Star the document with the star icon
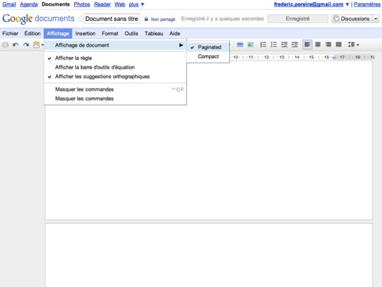This screenshot has width=382, height=287. [x=80, y=19]
